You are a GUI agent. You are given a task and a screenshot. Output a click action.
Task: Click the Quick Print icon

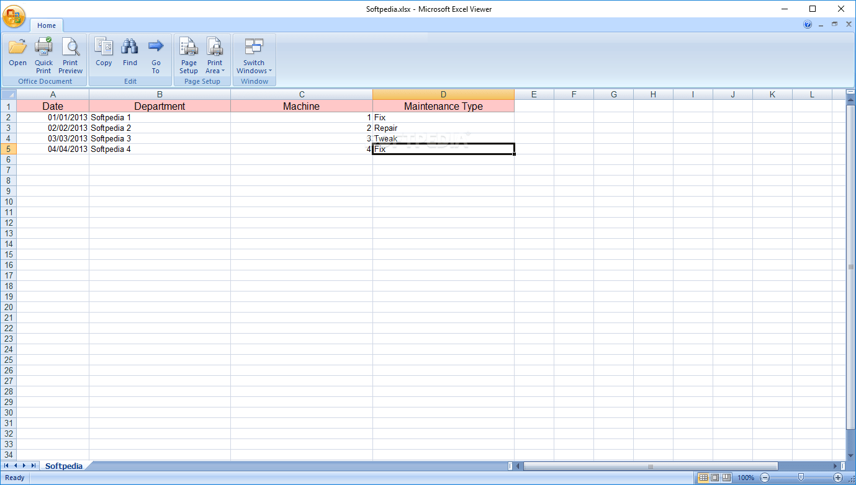click(43, 55)
